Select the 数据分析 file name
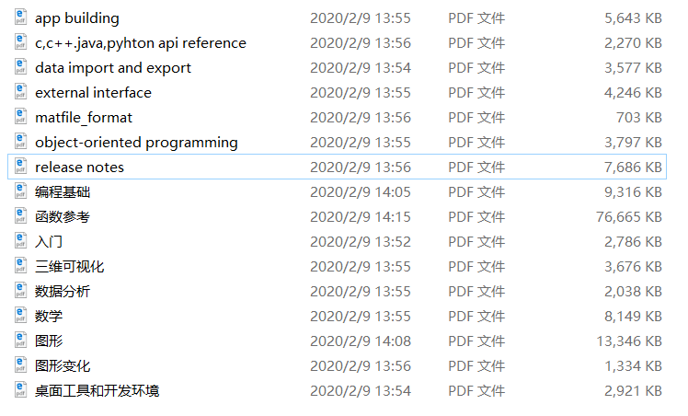 (63, 291)
